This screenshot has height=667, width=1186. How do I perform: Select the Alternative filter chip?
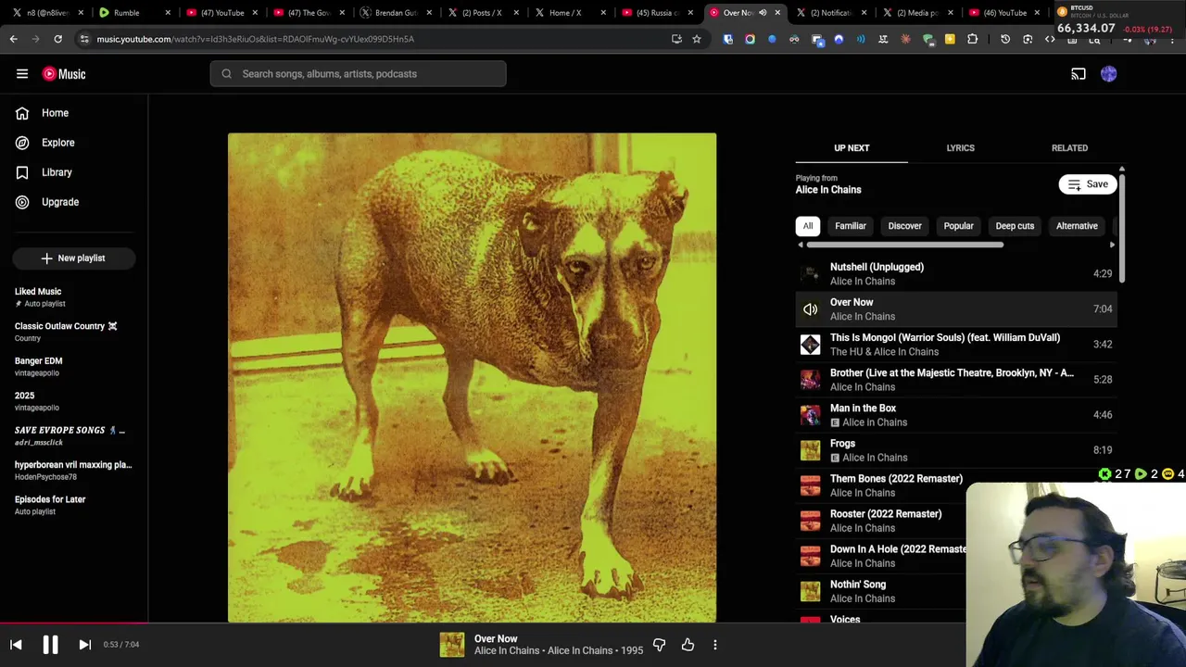click(1077, 226)
